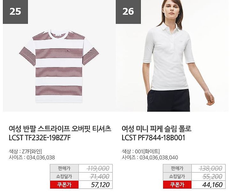Click the number 25 badge
This screenshot has width=230, height=192.
click(15, 12)
